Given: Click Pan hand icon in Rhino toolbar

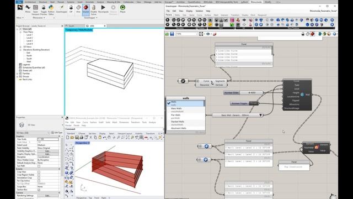Looking at the screenshot, I should 109,138.
